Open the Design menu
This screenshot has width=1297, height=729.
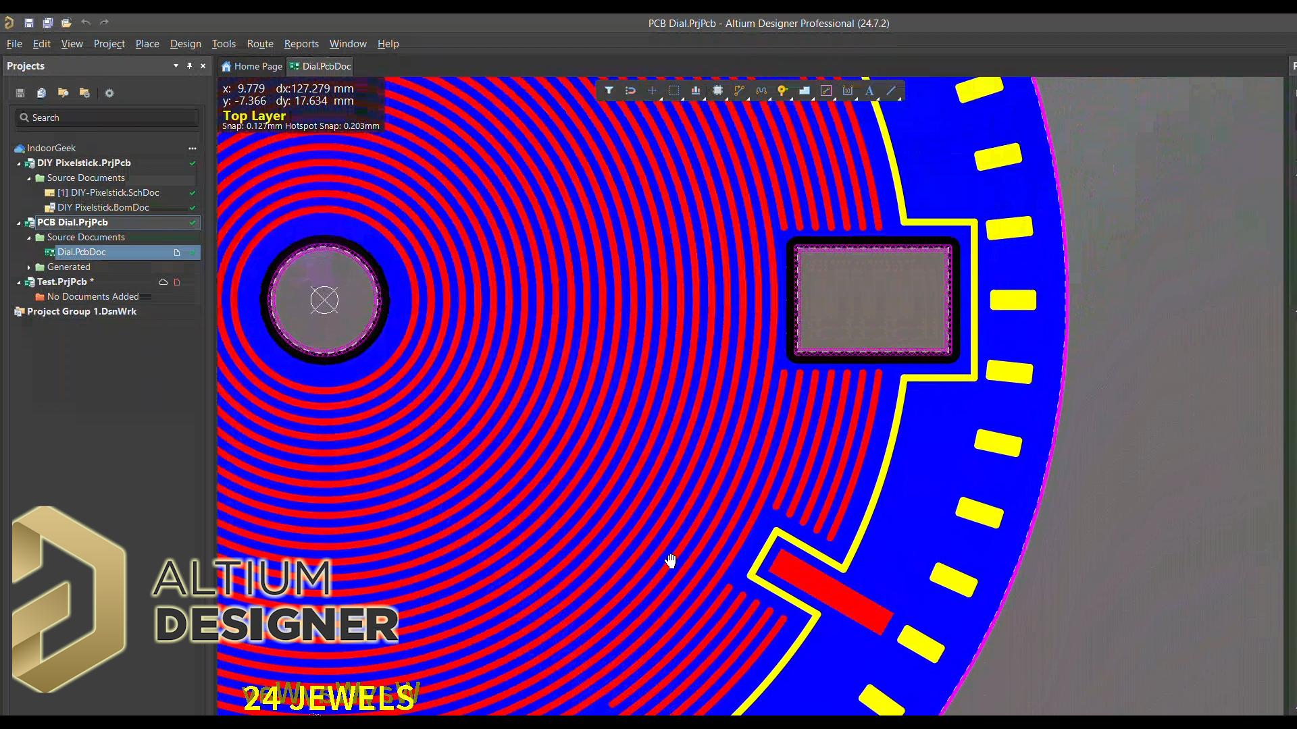tap(185, 44)
